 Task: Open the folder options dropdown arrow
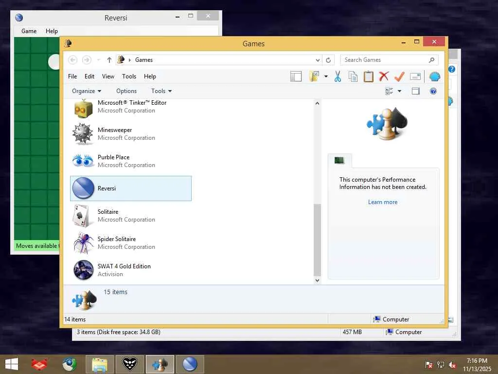pyautogui.click(x=326, y=76)
